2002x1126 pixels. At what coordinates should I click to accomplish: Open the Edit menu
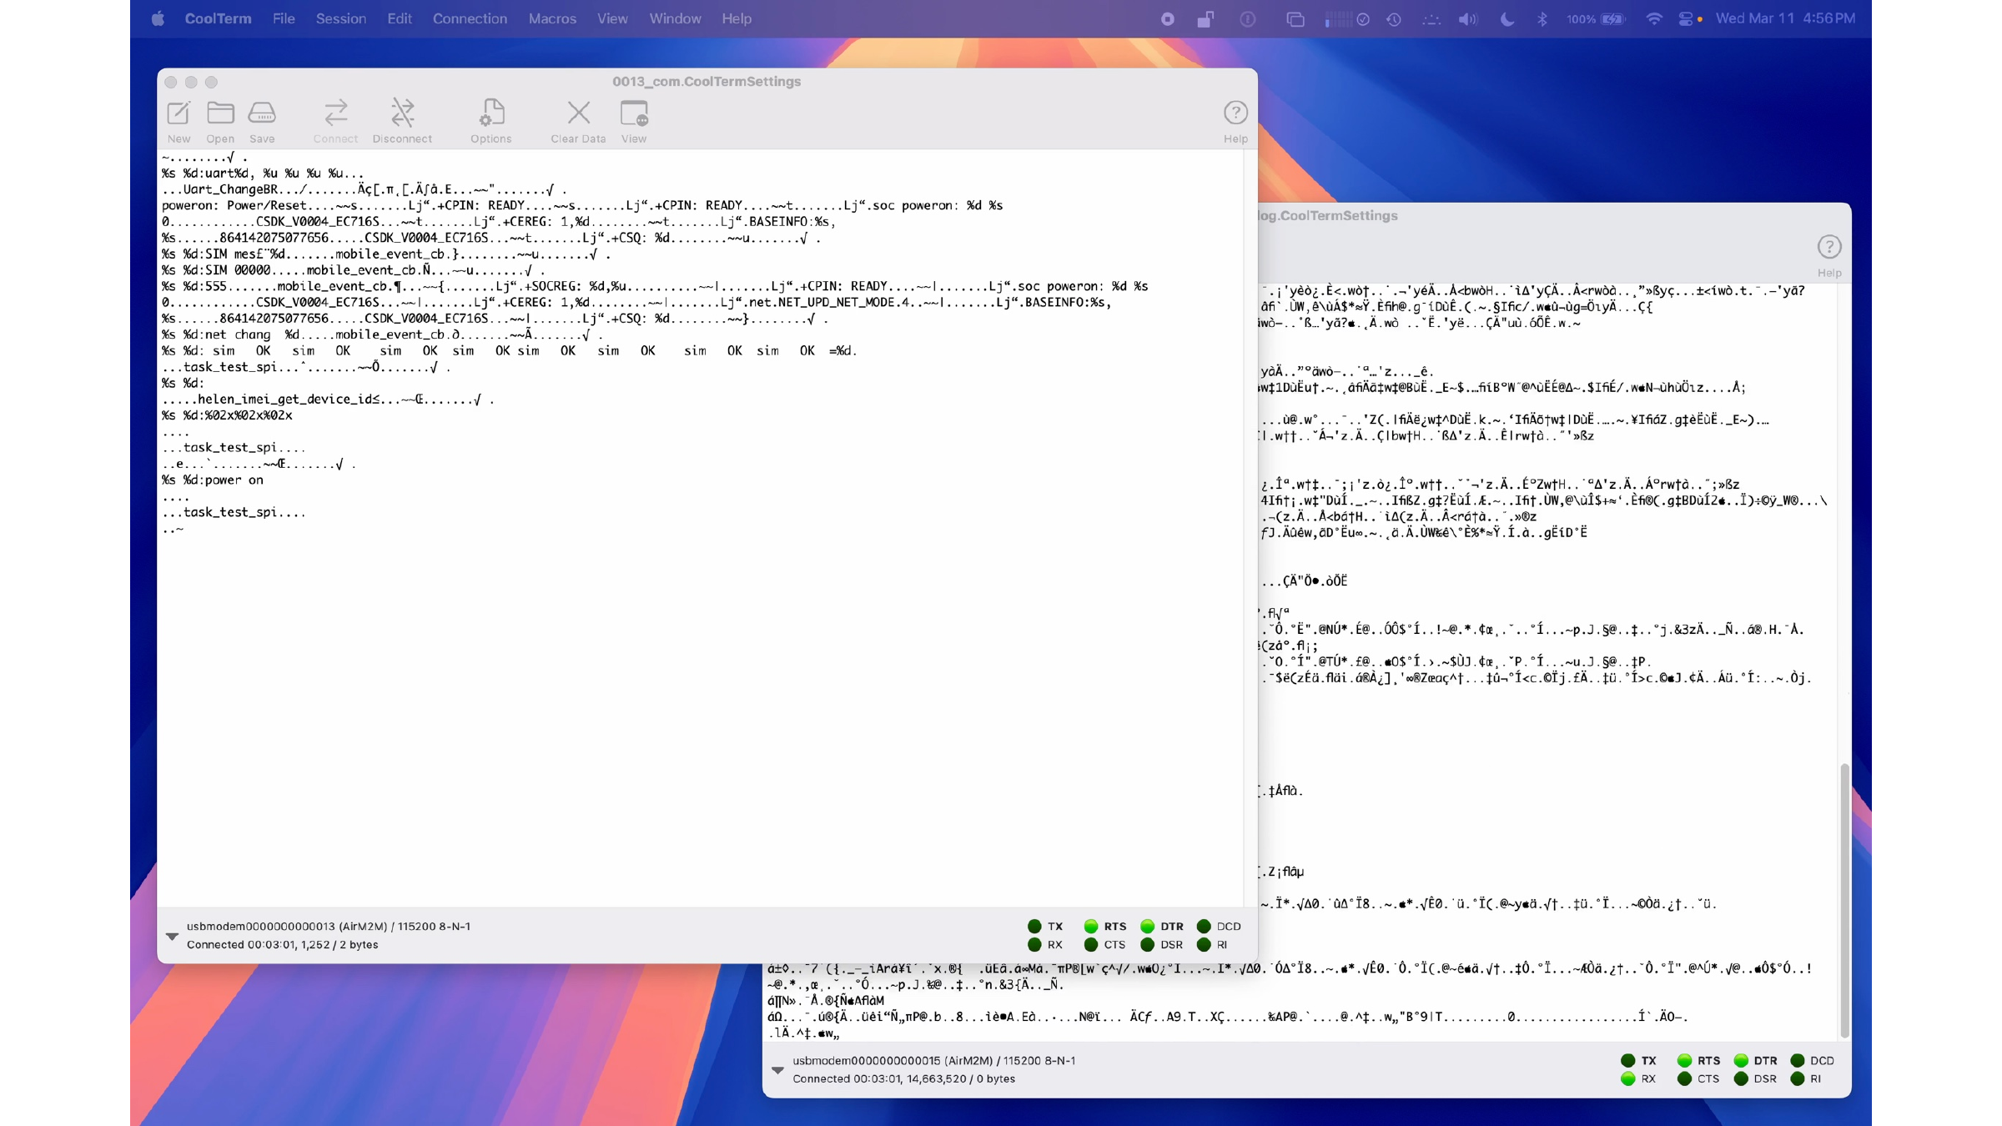pos(400,18)
